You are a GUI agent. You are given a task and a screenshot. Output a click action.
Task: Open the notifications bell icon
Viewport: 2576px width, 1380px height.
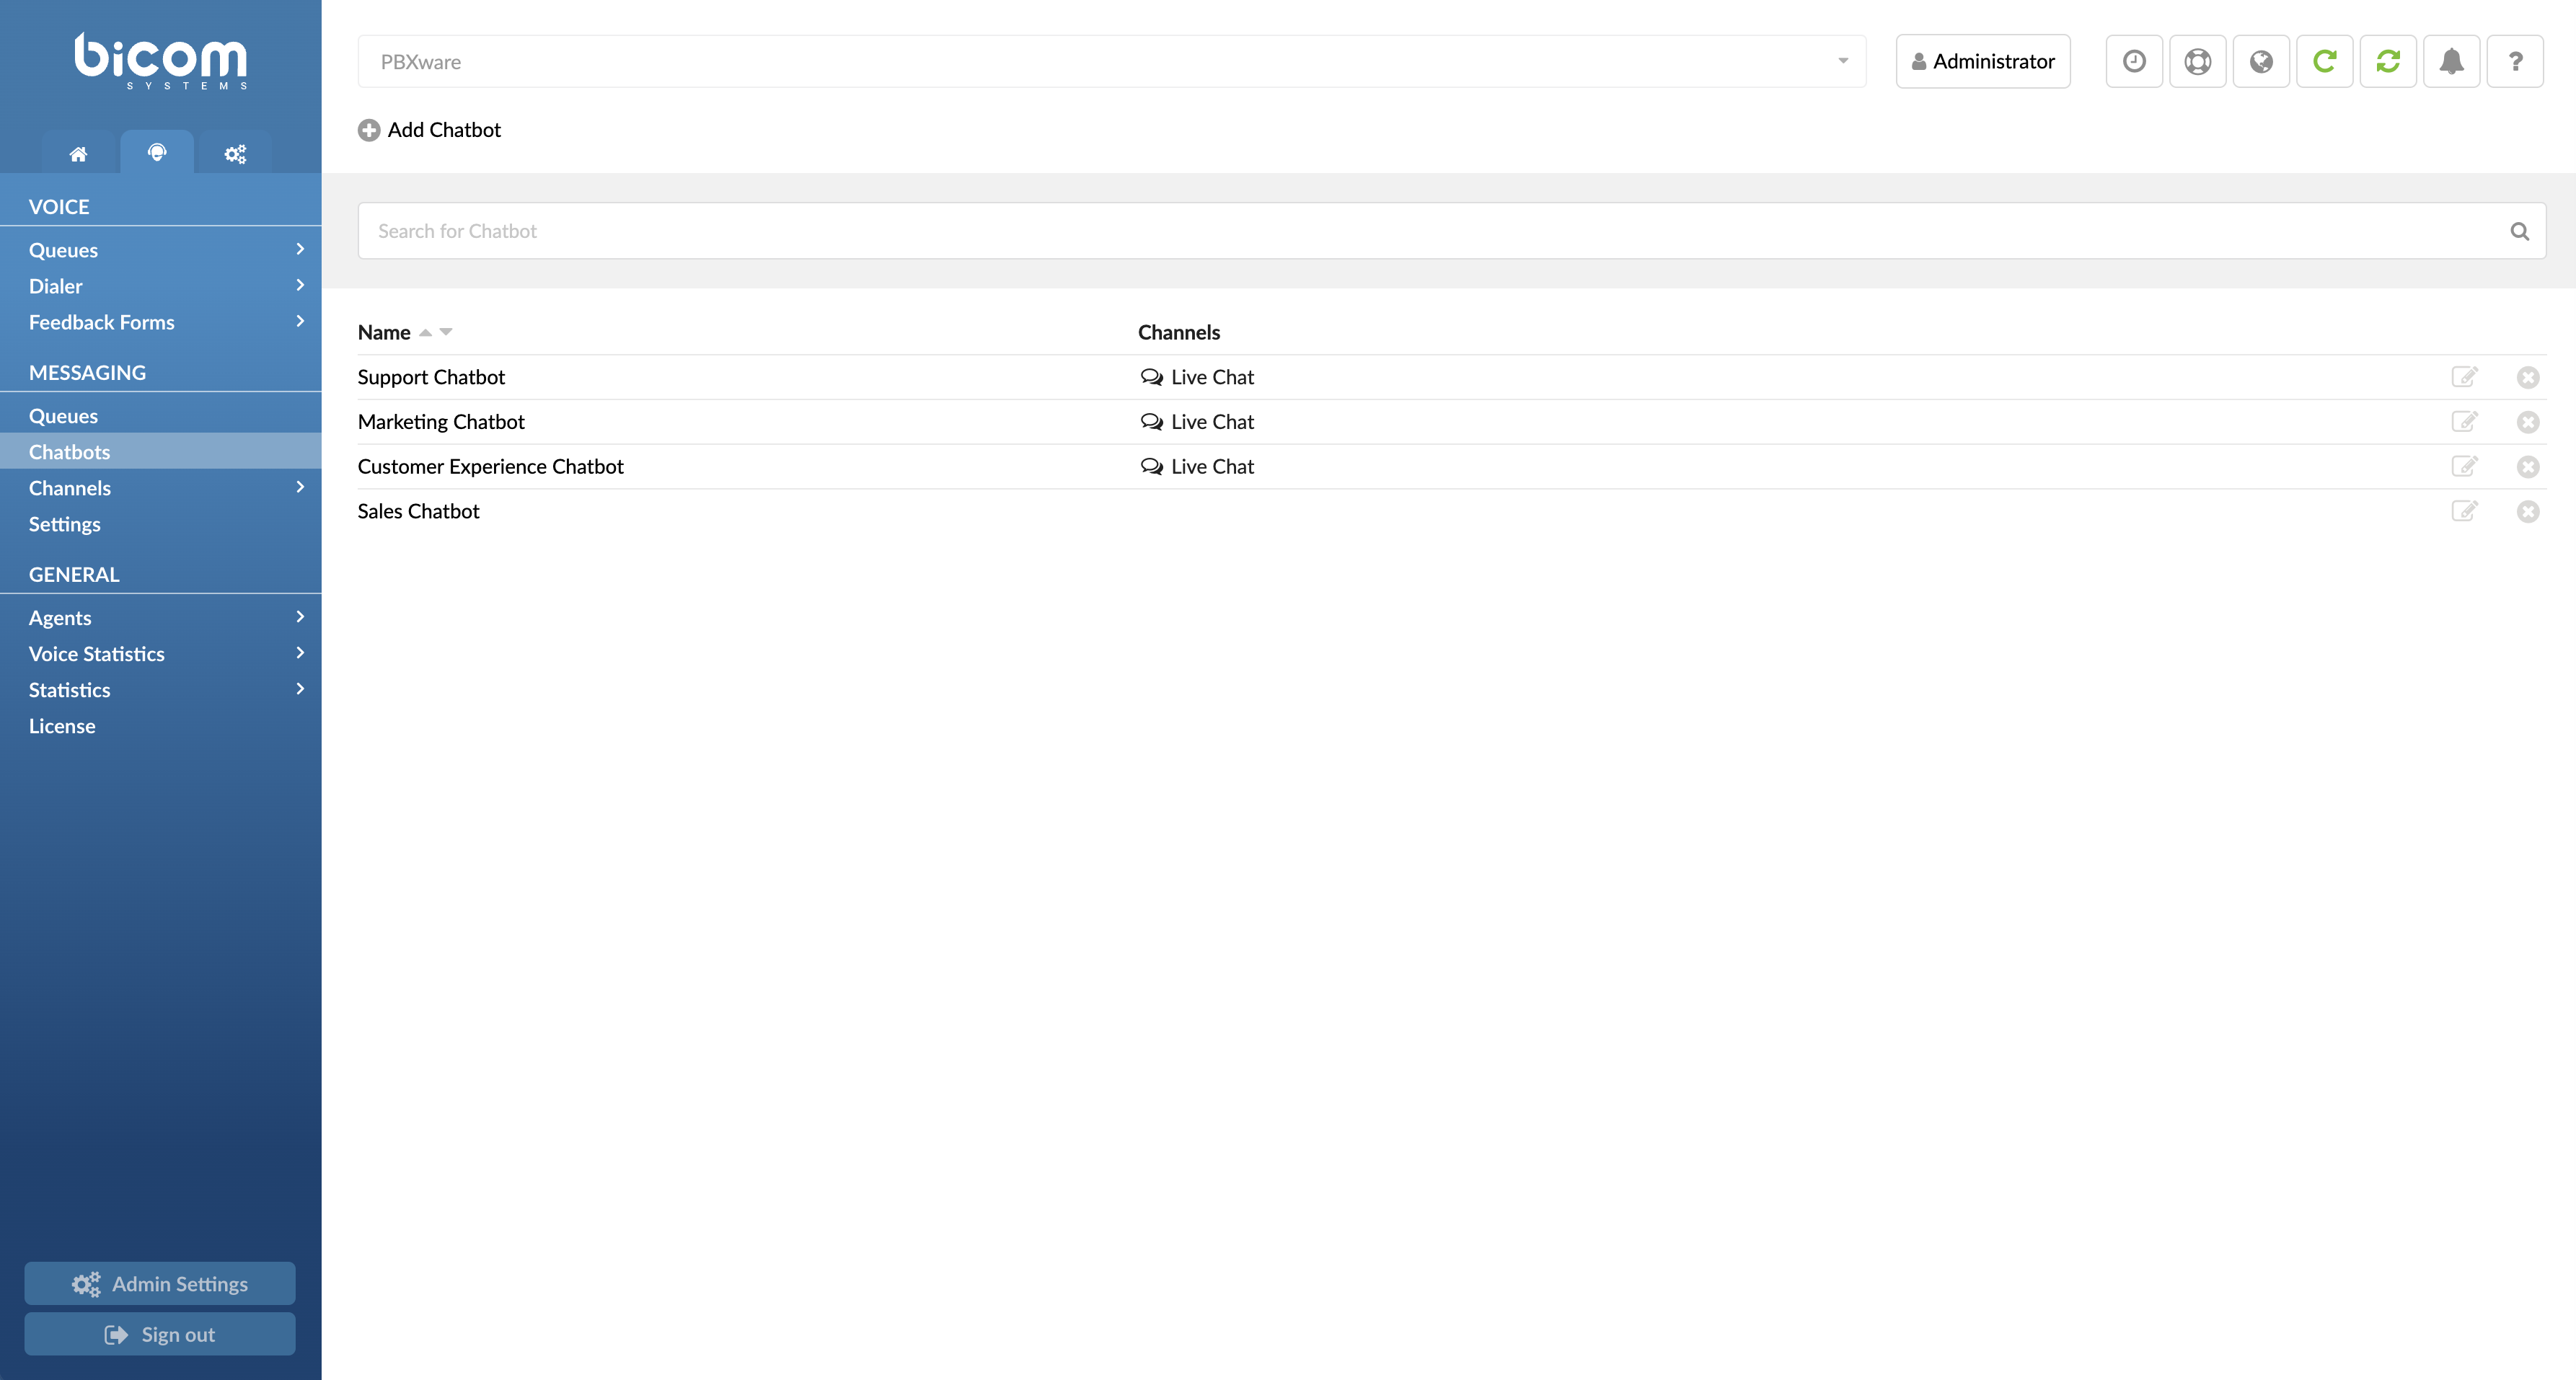pyautogui.click(x=2451, y=62)
